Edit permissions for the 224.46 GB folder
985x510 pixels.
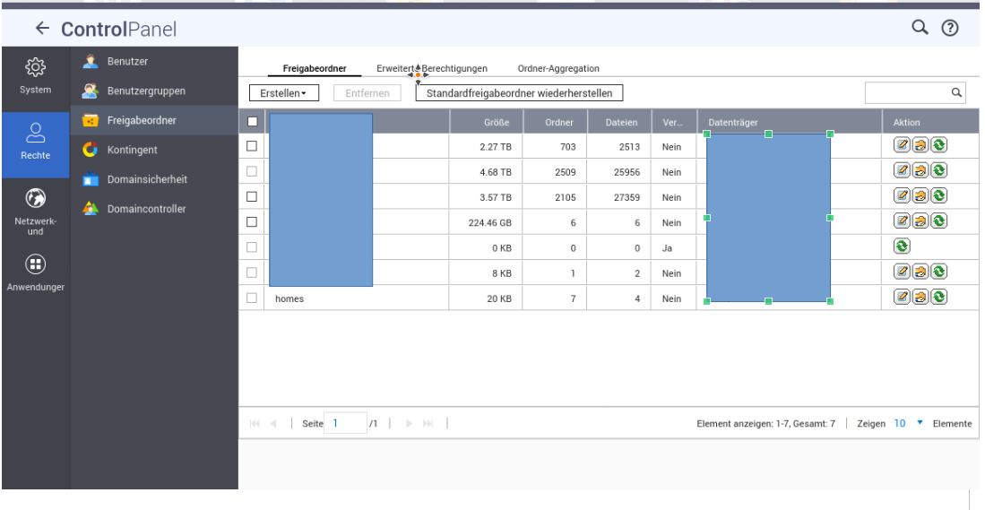pos(920,221)
